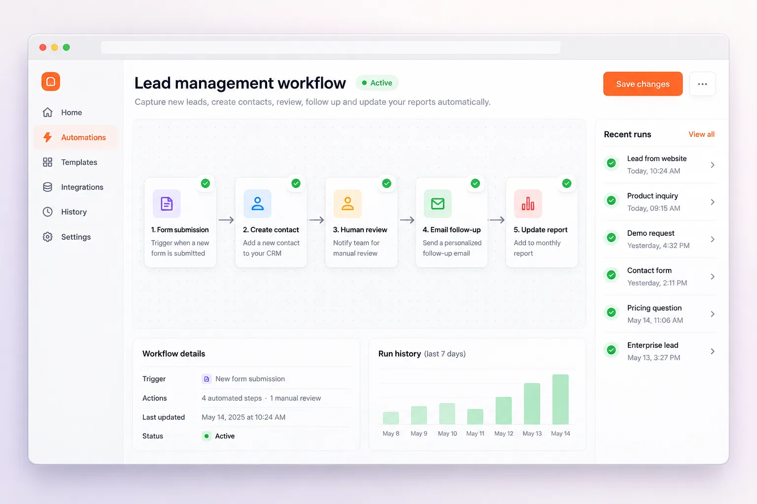Click the View all recent runs link
This screenshot has width=757, height=504.
point(701,134)
